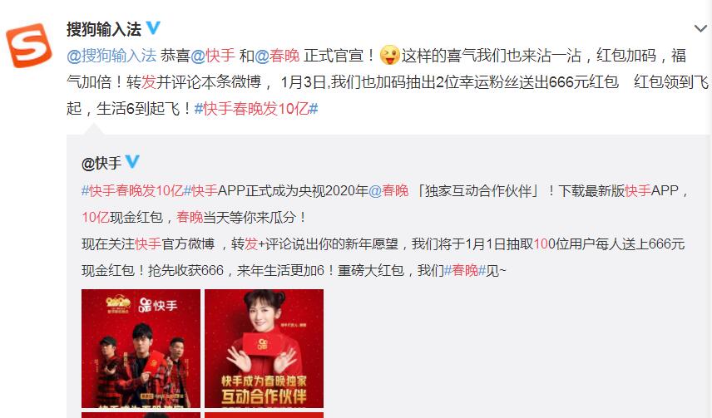Click the 2020 Spring Festival Gala logo in poster
This screenshot has width=712, height=418.
pos(118,304)
